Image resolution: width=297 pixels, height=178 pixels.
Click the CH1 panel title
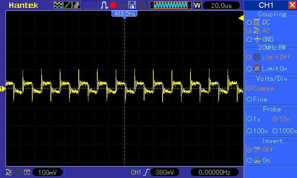(x=266, y=5)
